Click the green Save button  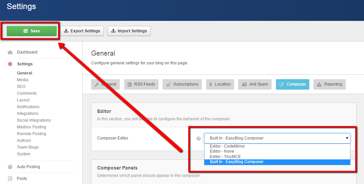(x=32, y=31)
